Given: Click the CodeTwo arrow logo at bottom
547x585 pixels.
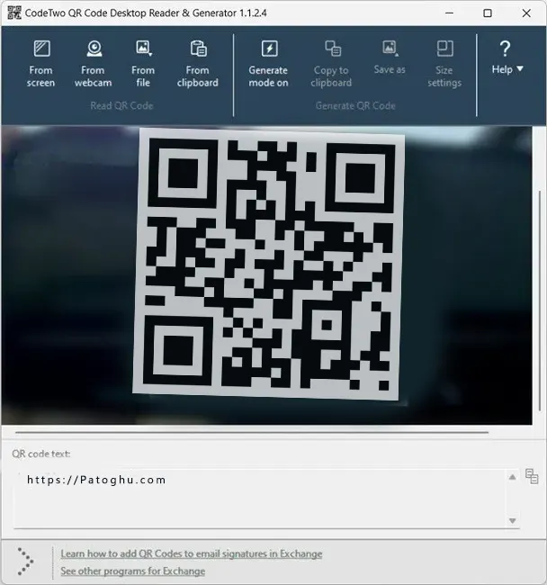Looking at the screenshot, I should (x=26, y=562).
